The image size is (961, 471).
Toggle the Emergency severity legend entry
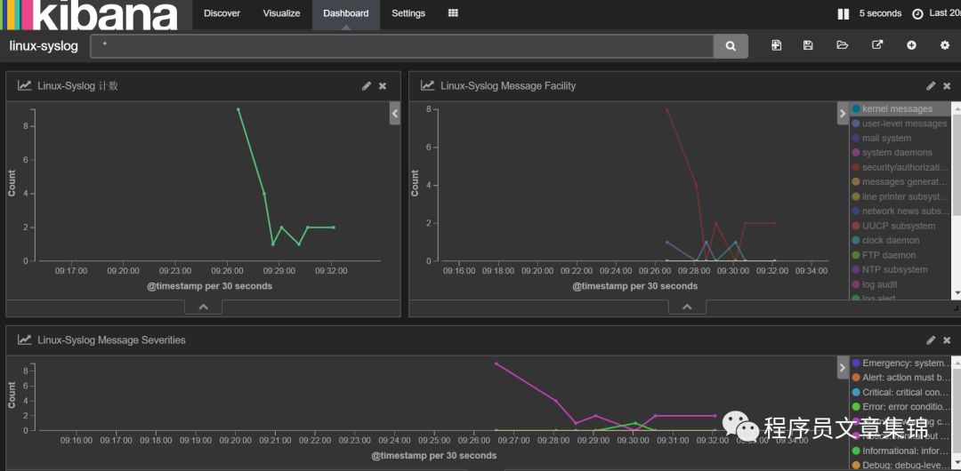coord(900,363)
